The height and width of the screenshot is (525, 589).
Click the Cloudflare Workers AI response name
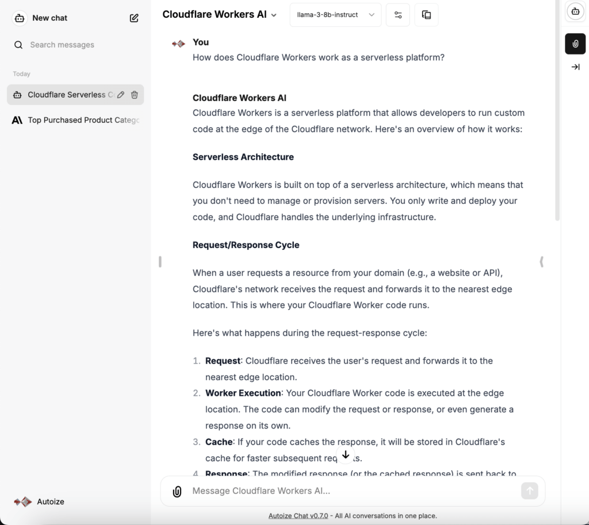[x=239, y=98]
